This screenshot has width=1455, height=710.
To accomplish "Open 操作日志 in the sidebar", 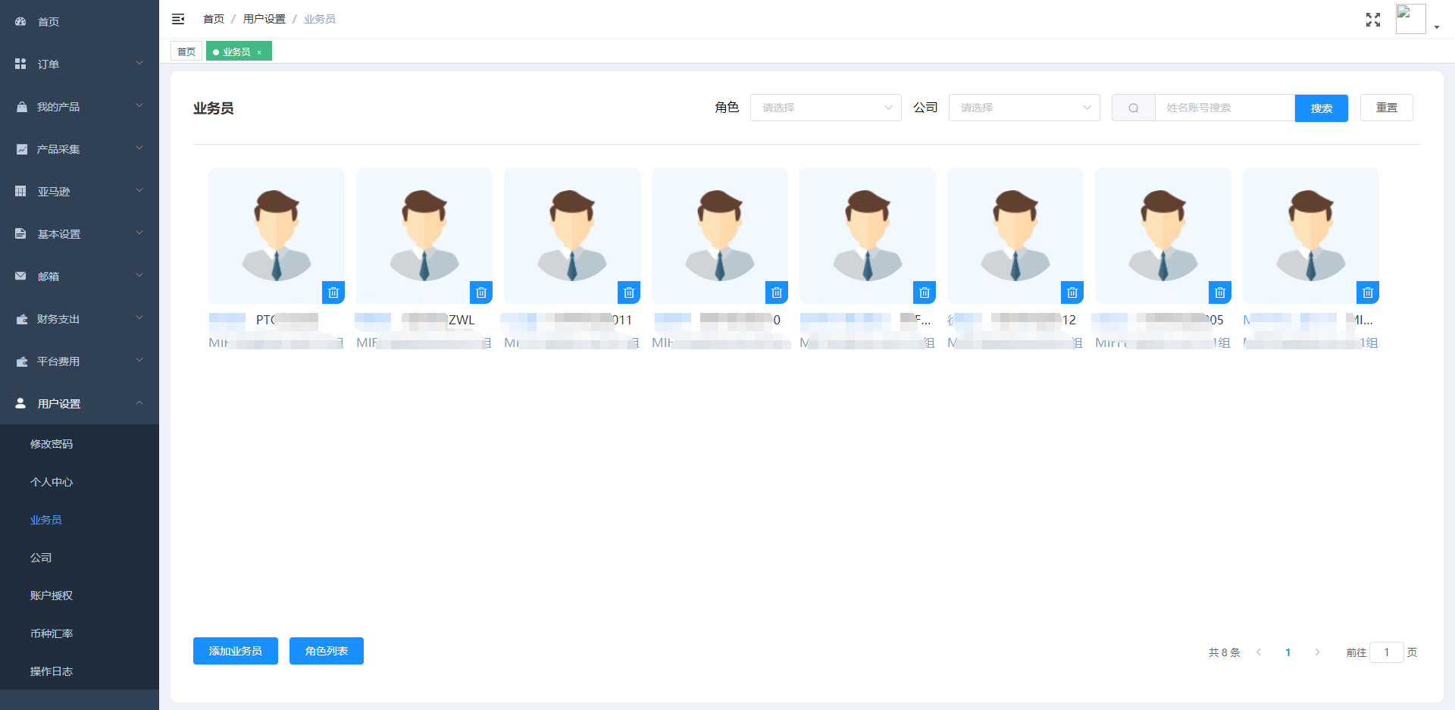I will click(x=52, y=671).
